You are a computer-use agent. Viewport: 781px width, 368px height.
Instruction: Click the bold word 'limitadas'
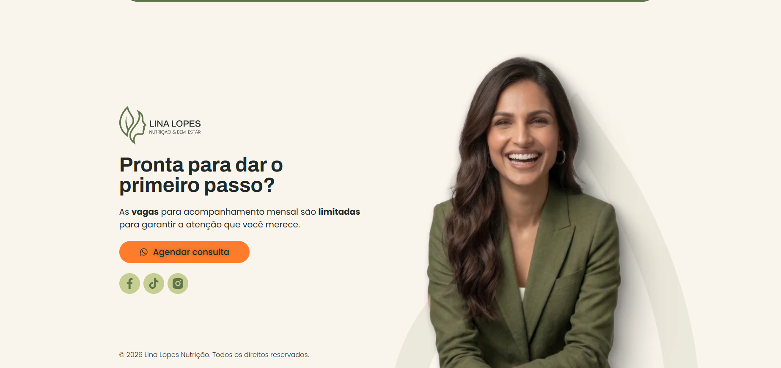(x=339, y=212)
